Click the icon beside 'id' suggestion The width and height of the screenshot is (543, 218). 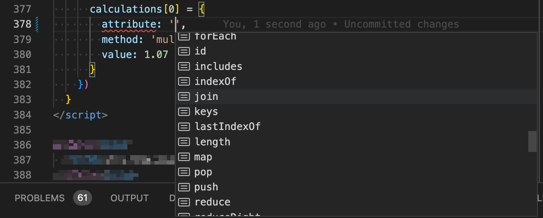click(184, 51)
